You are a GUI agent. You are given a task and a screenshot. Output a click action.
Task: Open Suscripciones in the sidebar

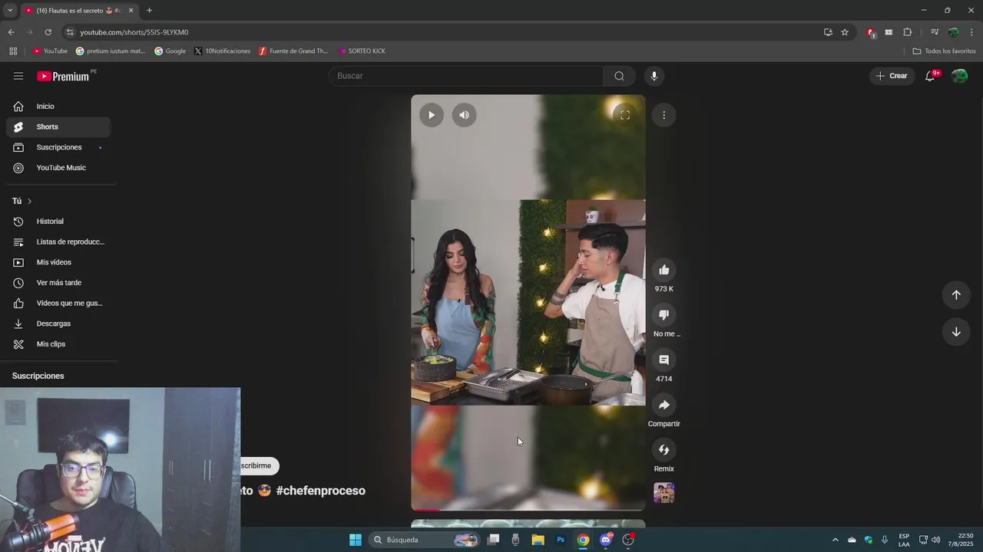click(58, 147)
